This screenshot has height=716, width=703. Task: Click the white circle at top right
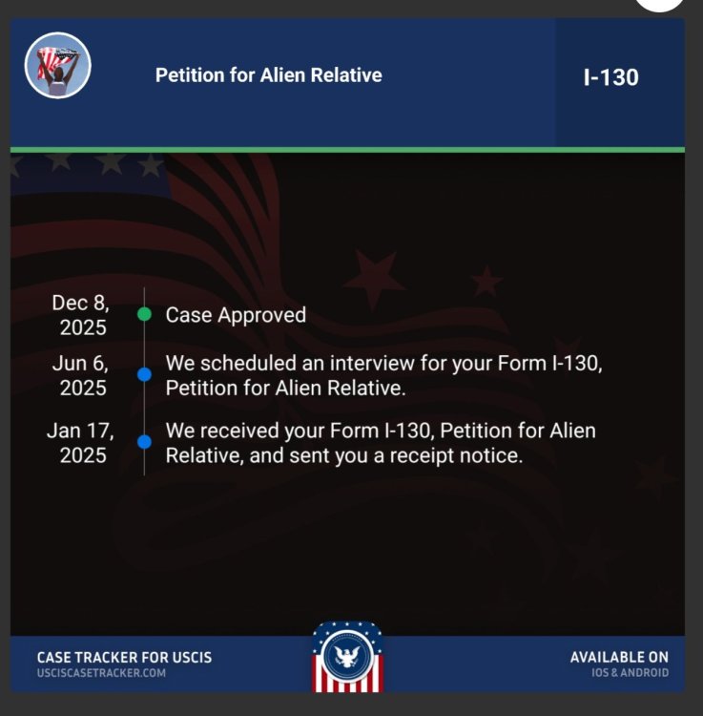click(x=660, y=4)
